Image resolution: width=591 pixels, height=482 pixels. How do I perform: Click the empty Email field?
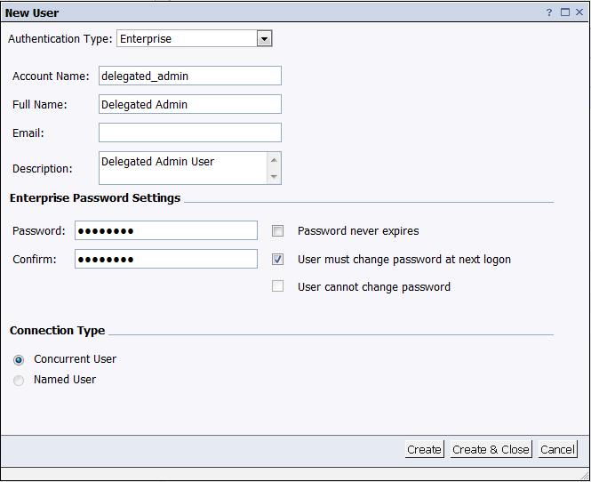click(189, 133)
